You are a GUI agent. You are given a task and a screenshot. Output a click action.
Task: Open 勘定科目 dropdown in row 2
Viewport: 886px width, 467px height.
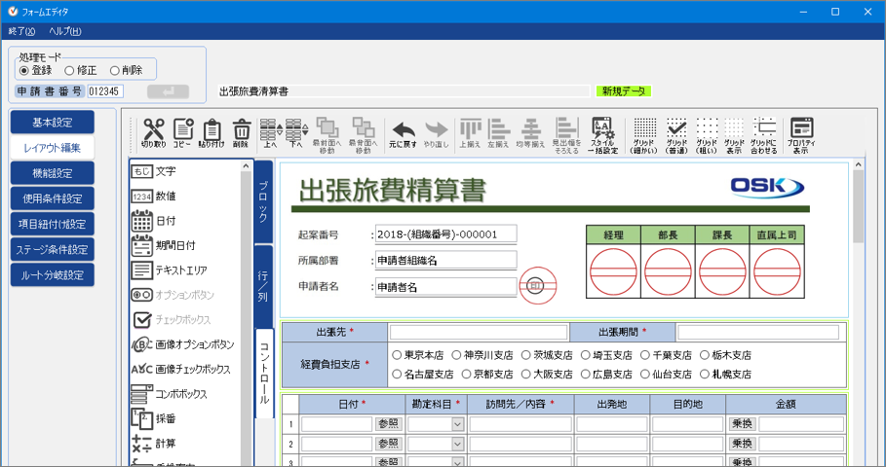coord(457,445)
